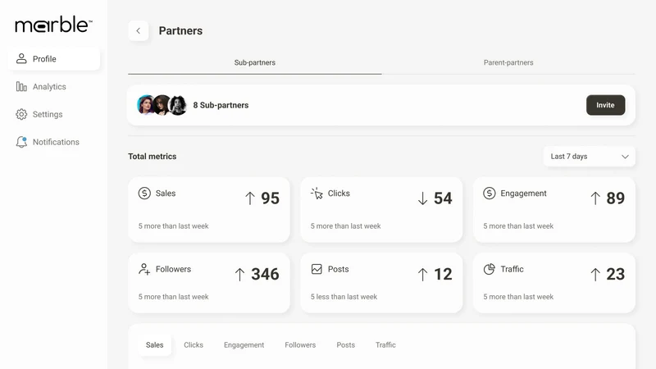Click the Settings gear icon
656x369 pixels.
[21, 114]
